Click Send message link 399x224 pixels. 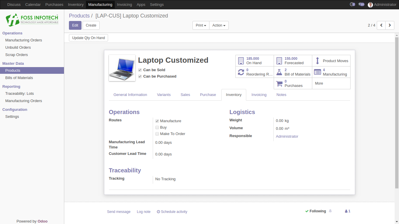(x=119, y=212)
